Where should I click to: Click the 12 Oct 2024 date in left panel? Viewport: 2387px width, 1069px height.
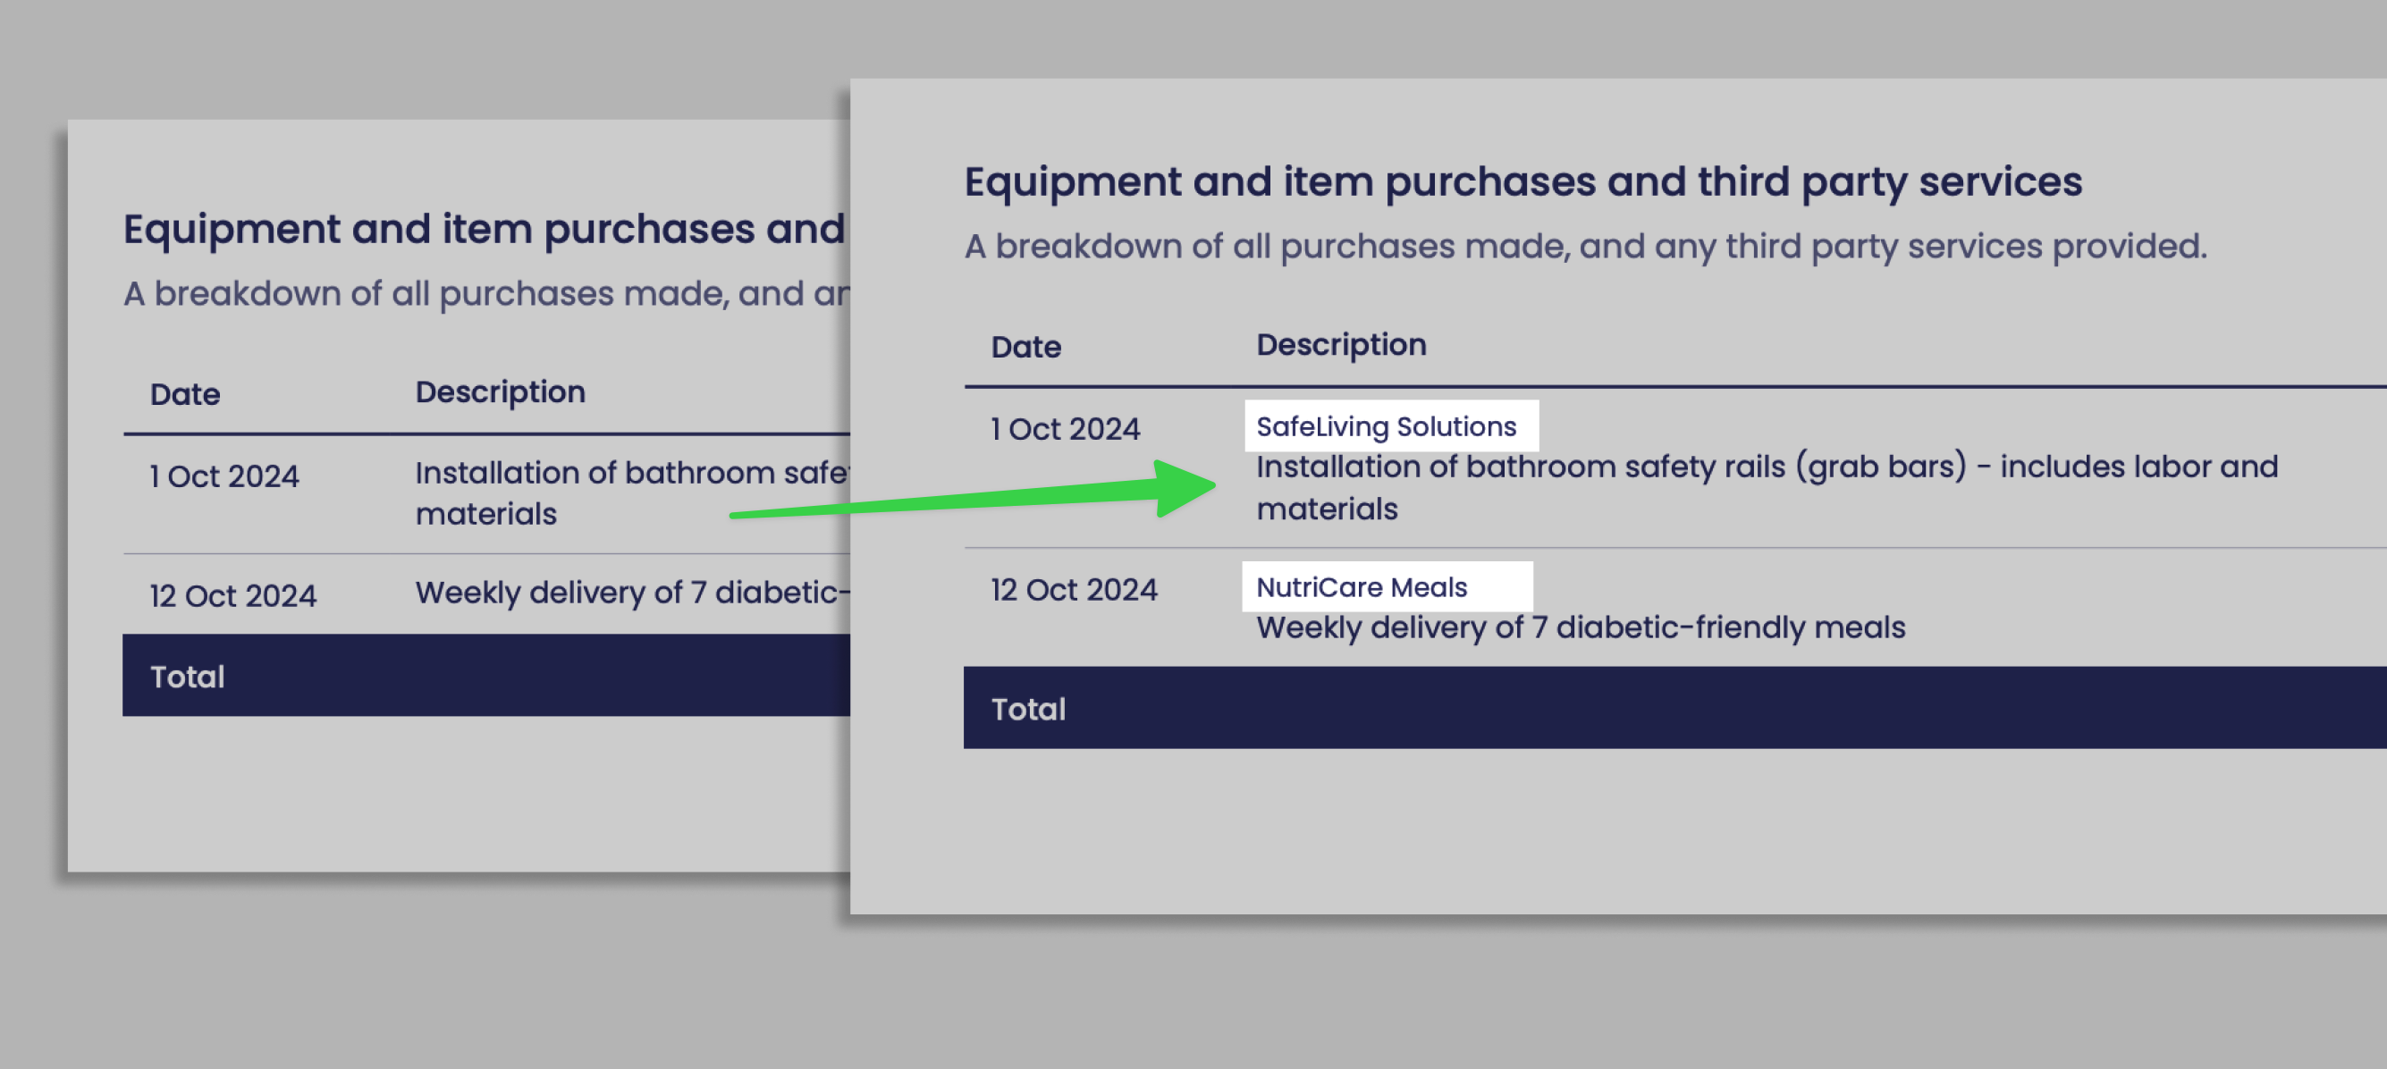[233, 595]
